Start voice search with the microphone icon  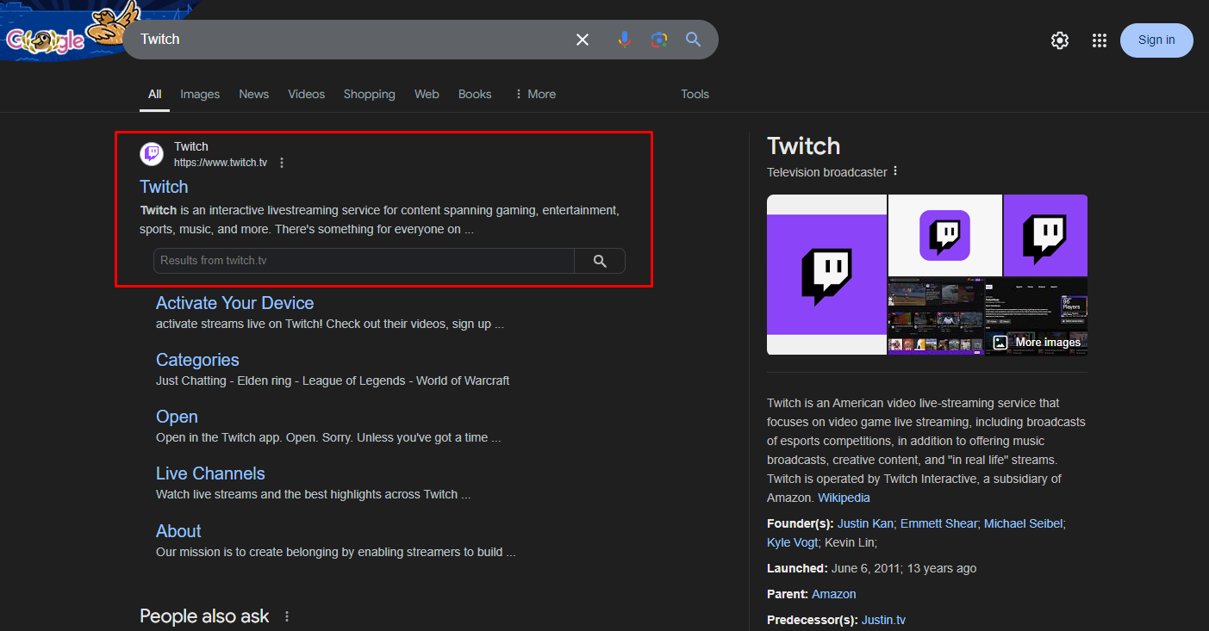(625, 40)
